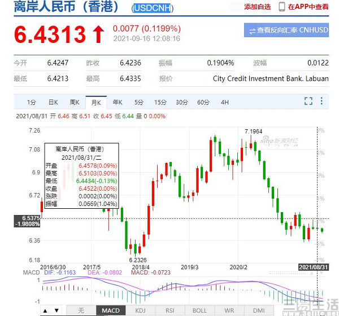
Task: Select the KDJ indicator tab
Action: tap(140, 310)
